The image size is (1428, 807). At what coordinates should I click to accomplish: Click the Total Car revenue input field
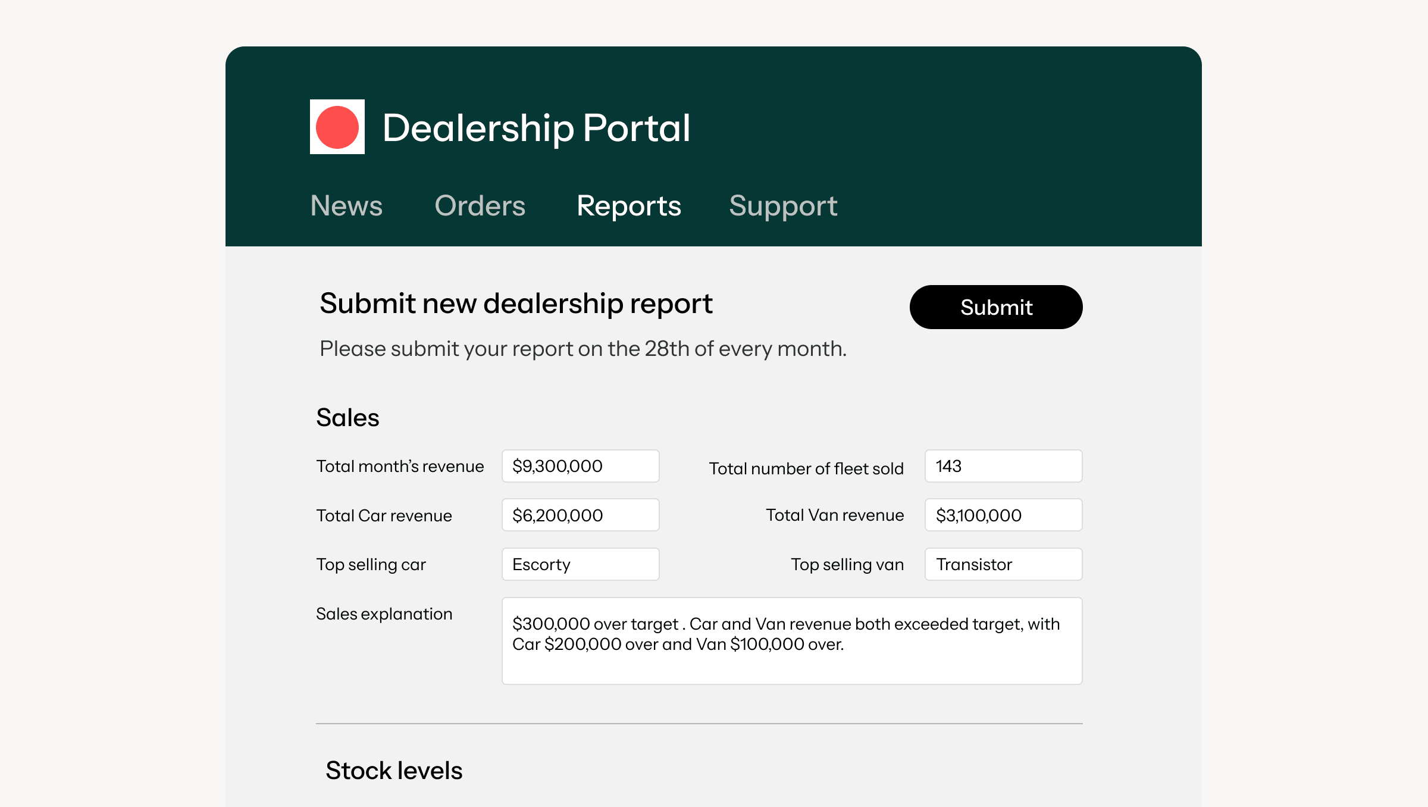(581, 515)
